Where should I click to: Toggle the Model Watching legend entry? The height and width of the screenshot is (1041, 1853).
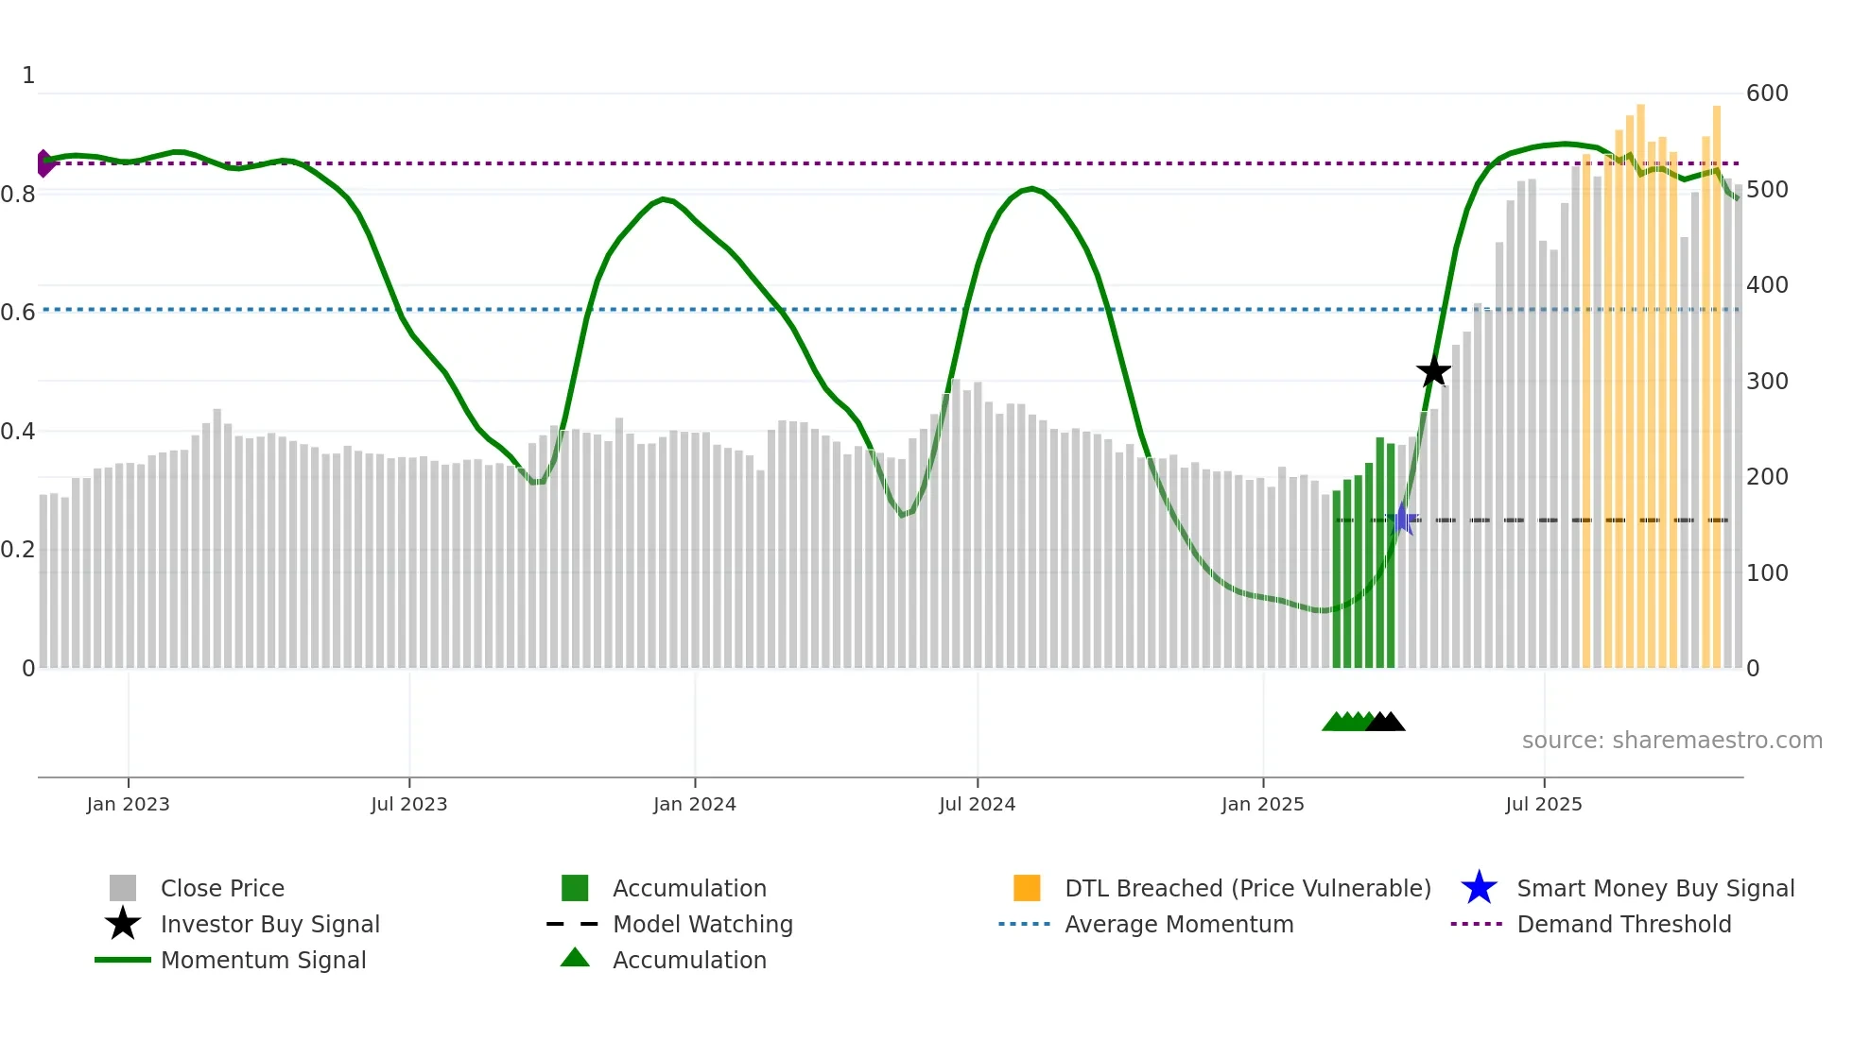point(702,924)
